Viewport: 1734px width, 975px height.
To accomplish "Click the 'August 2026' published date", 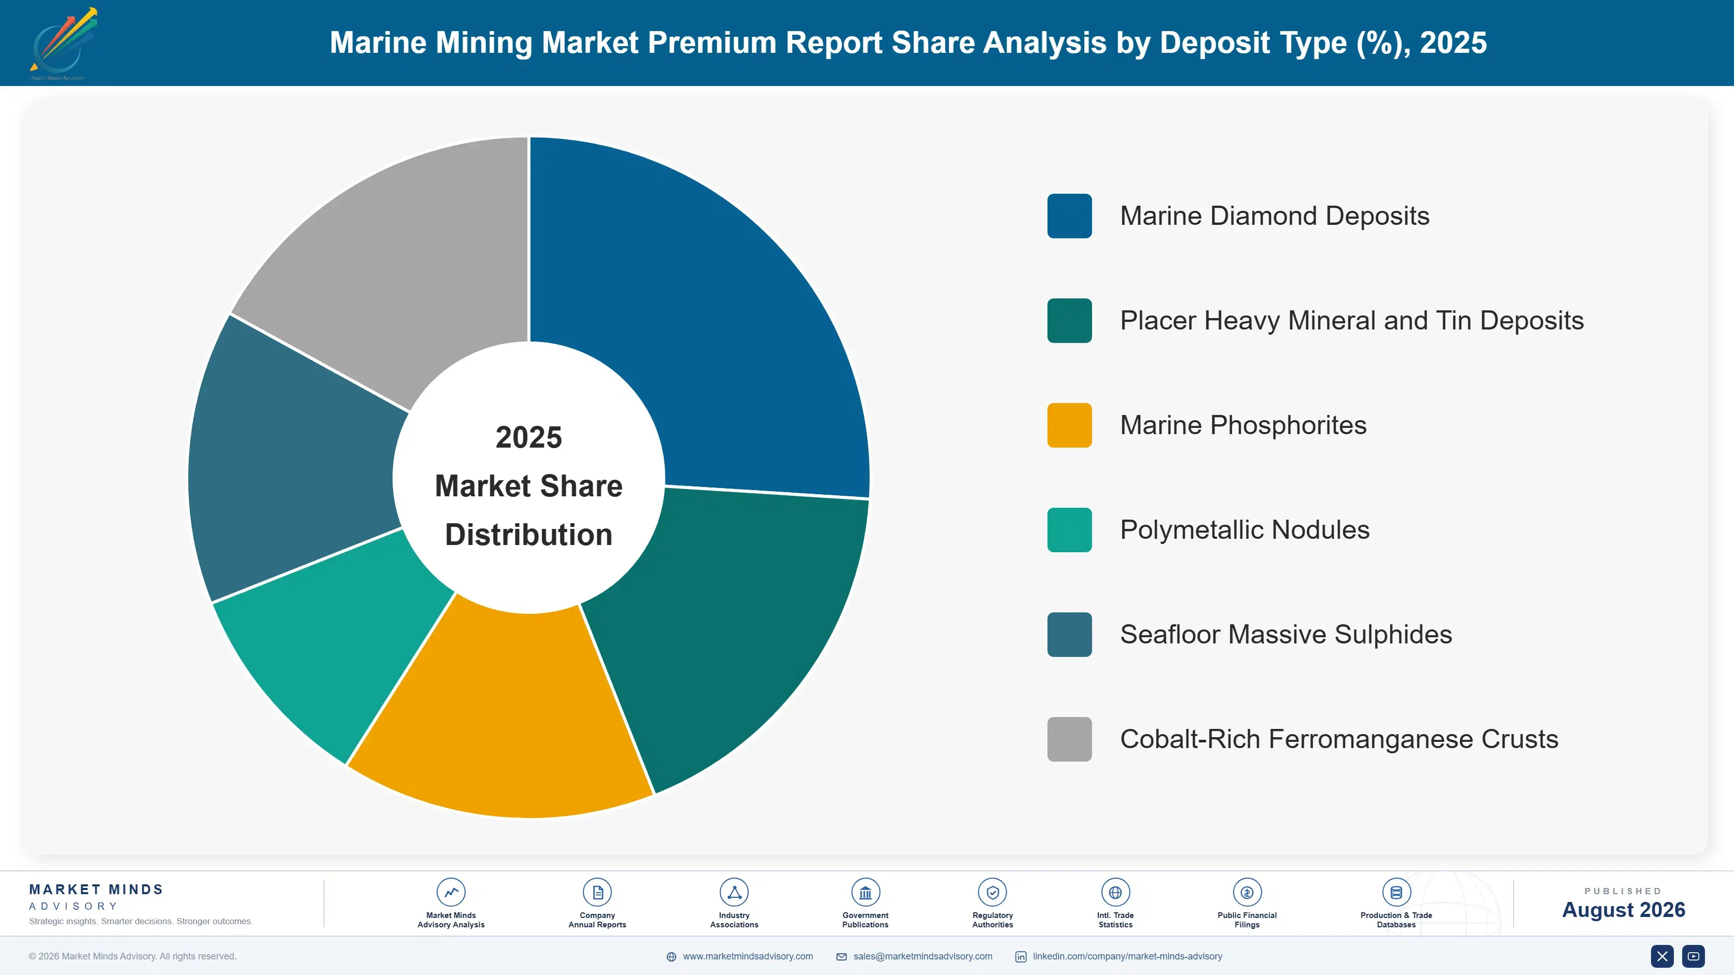I will [x=1623, y=910].
